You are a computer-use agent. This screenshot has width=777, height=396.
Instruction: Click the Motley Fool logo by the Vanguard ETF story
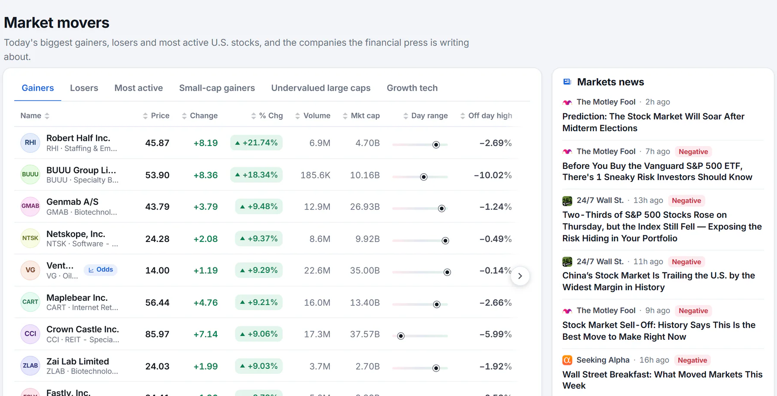[567, 152]
